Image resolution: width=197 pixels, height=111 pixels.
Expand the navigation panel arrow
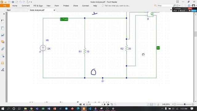coord(4,14)
